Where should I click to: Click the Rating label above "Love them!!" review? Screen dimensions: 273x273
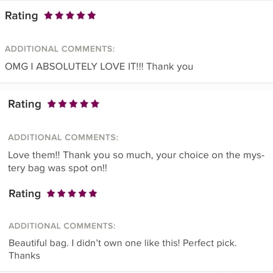pos(25,104)
